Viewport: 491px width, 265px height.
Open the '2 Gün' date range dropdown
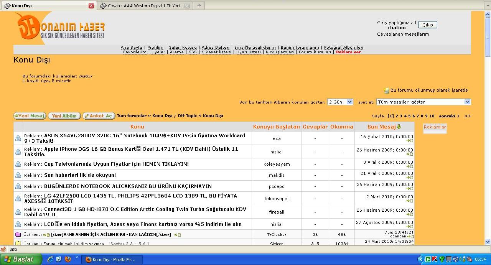coord(340,102)
